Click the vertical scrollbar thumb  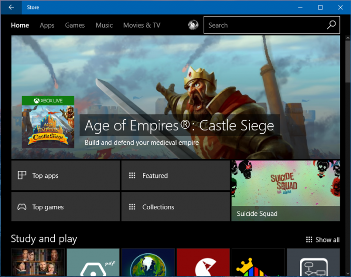tap(348, 62)
